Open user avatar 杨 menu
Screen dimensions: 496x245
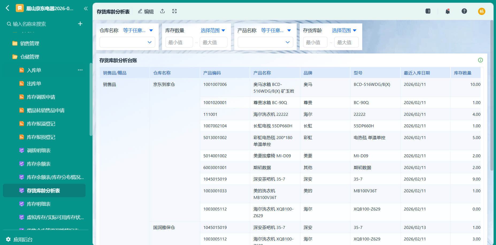point(482,11)
